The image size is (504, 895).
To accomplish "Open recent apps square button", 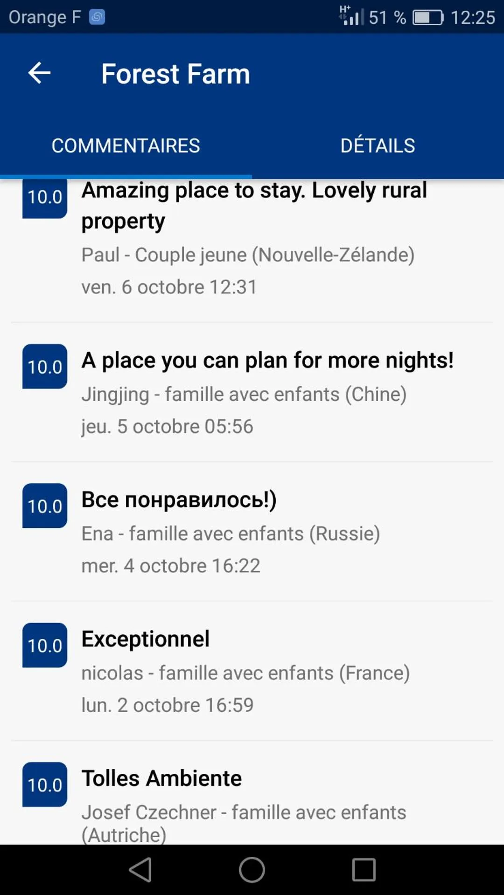I will [x=364, y=870].
